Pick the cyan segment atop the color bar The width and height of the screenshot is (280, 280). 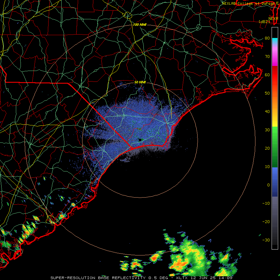pos(275,40)
